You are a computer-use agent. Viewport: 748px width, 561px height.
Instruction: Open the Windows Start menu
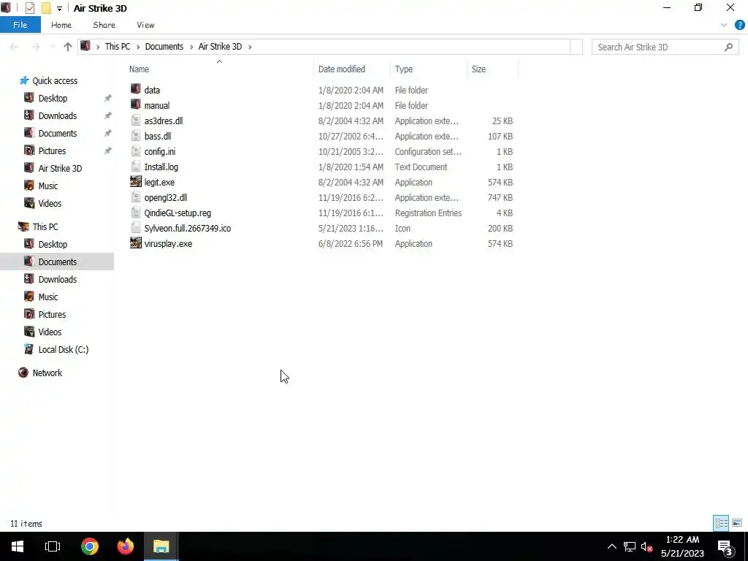(x=18, y=546)
